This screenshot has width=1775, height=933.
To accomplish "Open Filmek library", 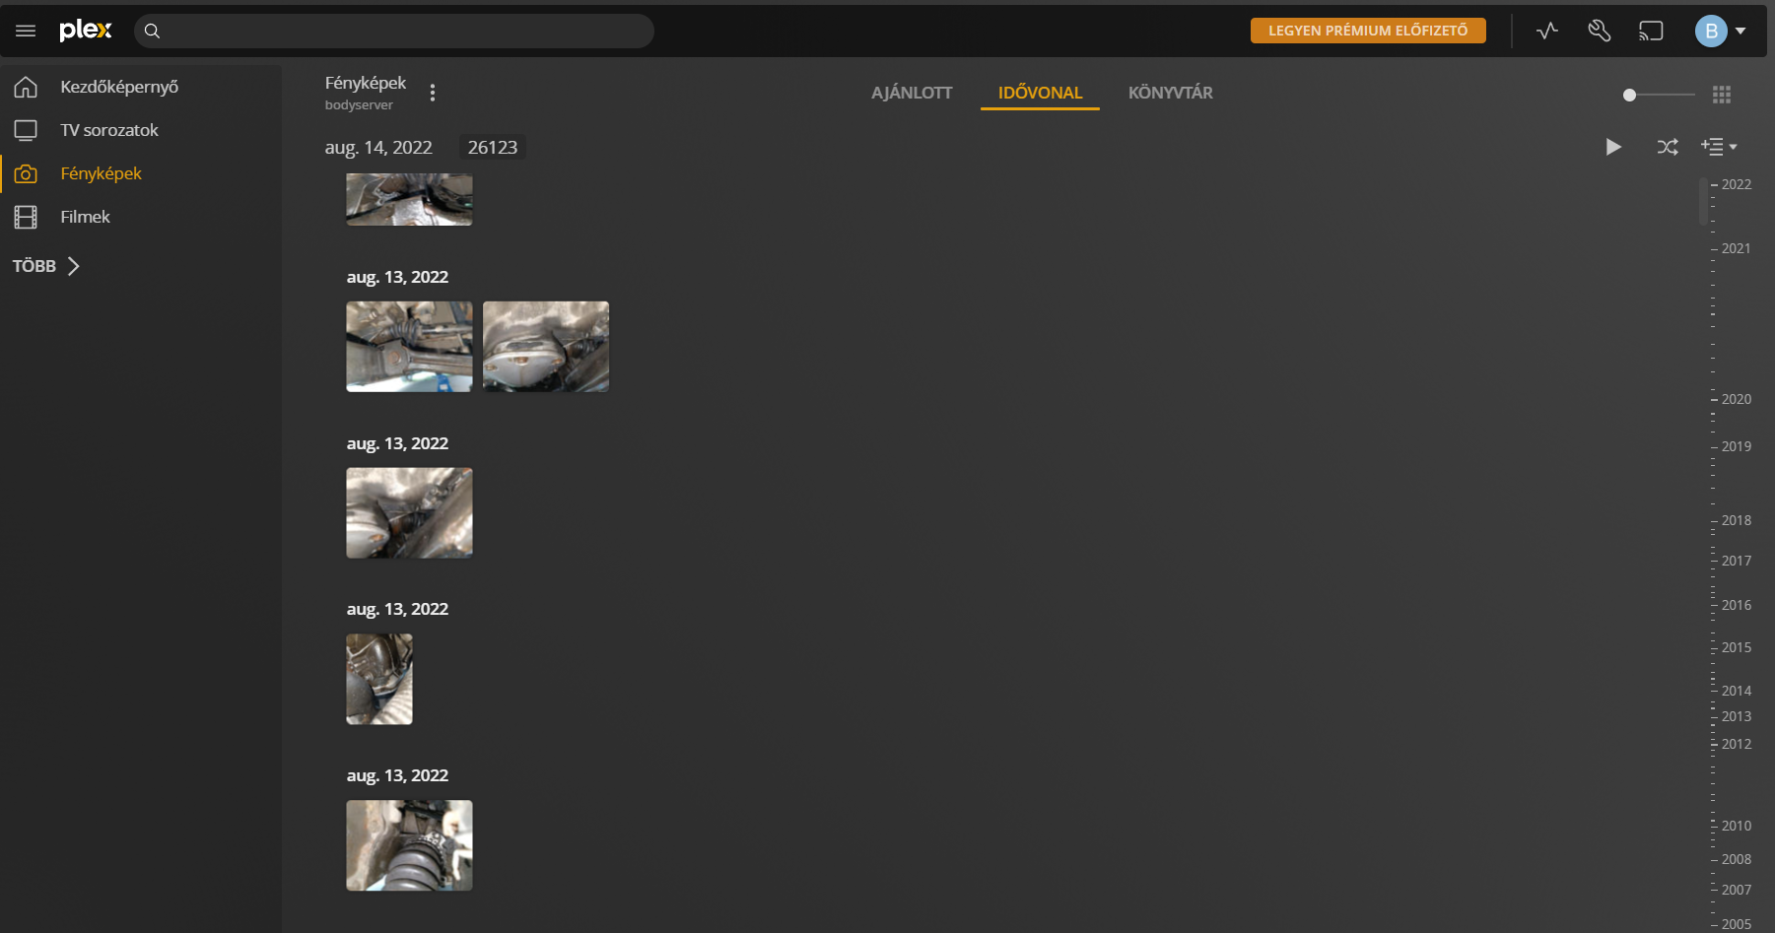I will (85, 217).
